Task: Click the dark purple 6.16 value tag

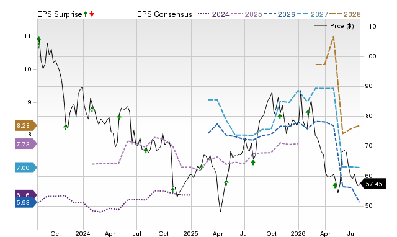Action: pyautogui.click(x=26, y=194)
